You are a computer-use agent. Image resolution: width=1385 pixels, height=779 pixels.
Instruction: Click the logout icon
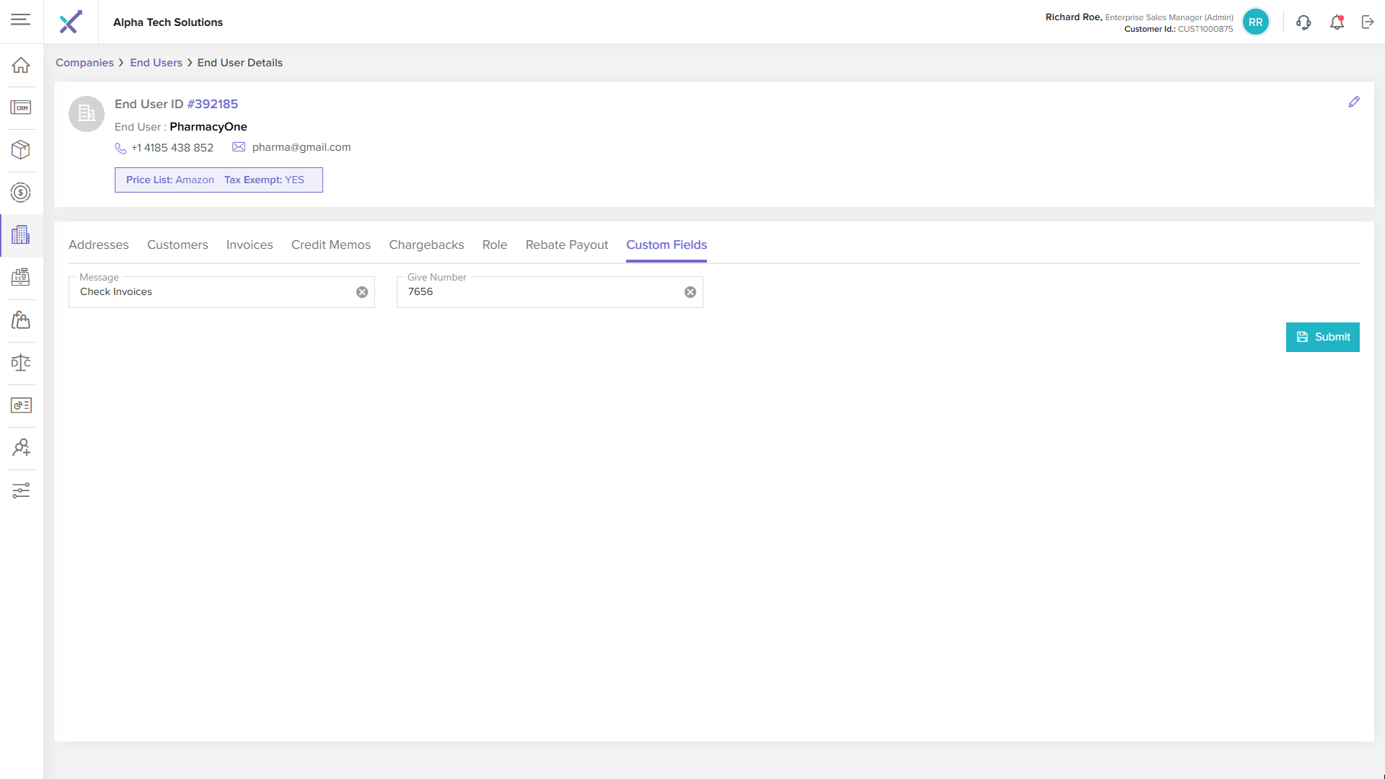point(1368,22)
